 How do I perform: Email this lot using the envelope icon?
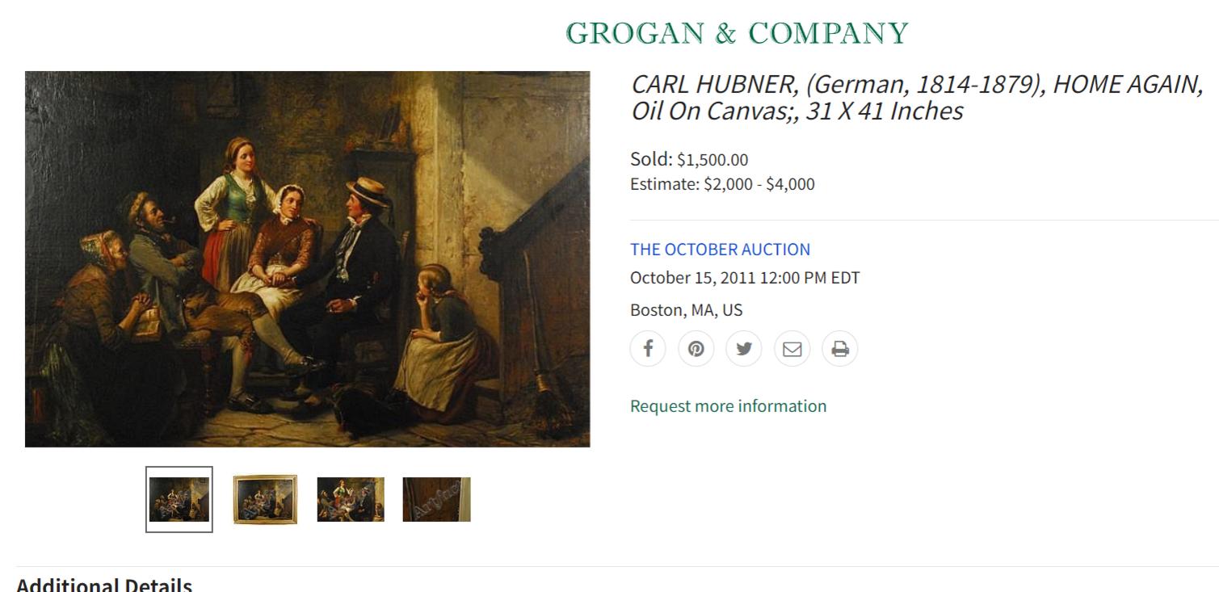pyautogui.click(x=792, y=349)
